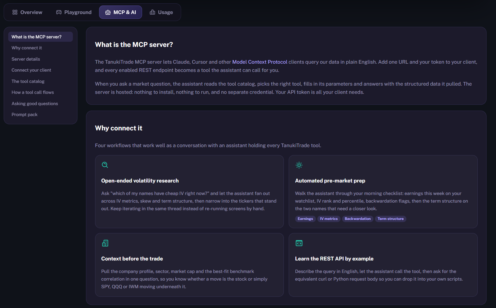Click the MCP & AI robot icon
The image size is (496, 308).
108,12
